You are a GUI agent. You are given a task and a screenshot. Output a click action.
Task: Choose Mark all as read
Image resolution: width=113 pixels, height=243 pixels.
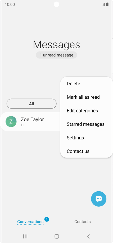click(x=83, y=97)
